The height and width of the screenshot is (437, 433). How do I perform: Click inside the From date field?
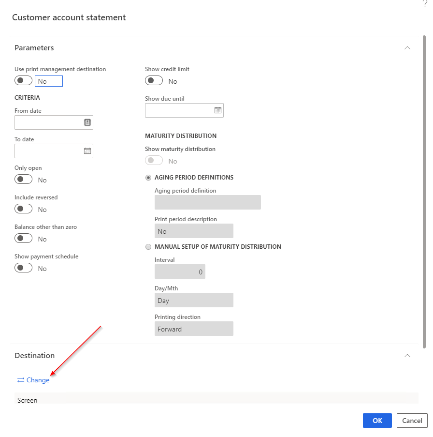coord(48,122)
